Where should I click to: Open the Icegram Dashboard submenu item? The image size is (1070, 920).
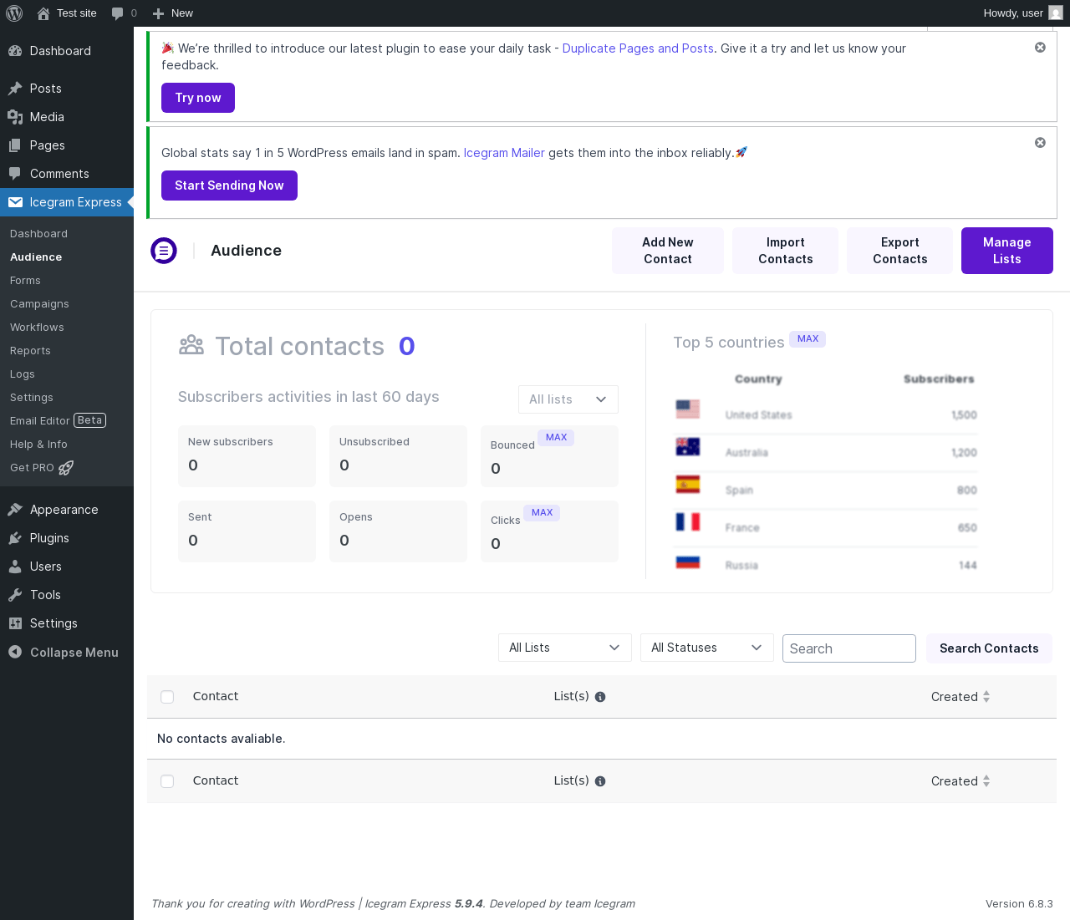(38, 234)
